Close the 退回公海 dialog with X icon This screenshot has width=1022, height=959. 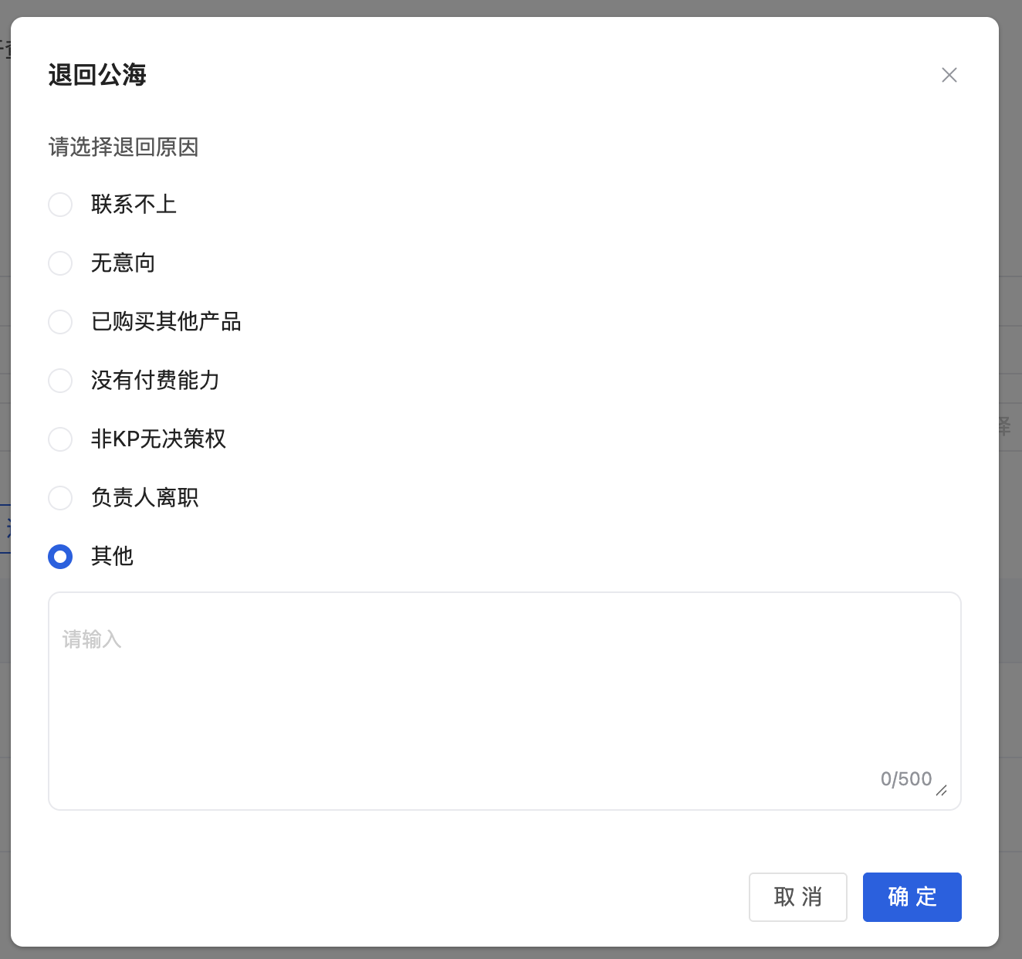pyautogui.click(x=949, y=75)
